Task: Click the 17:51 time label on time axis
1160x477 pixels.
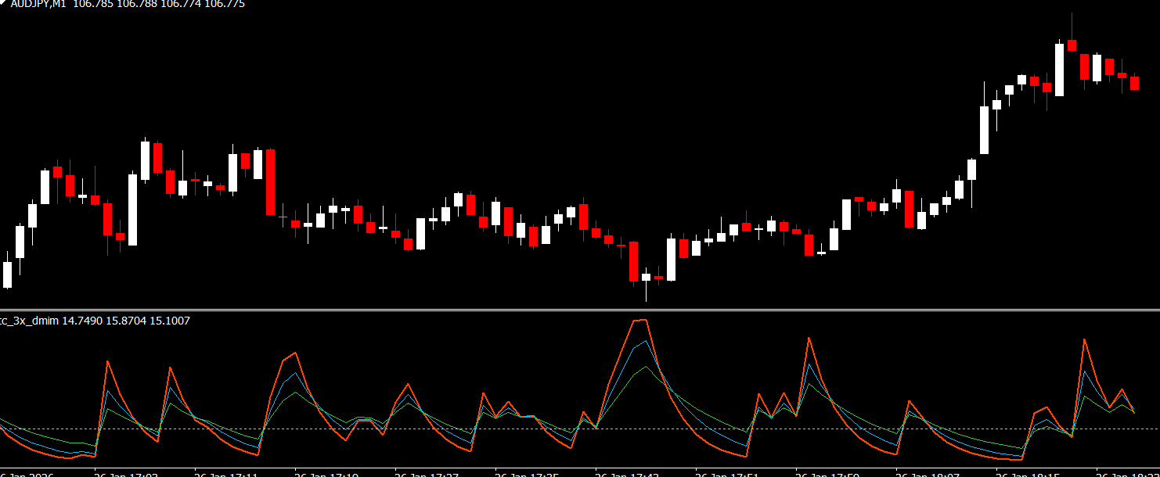Action: coord(727,474)
